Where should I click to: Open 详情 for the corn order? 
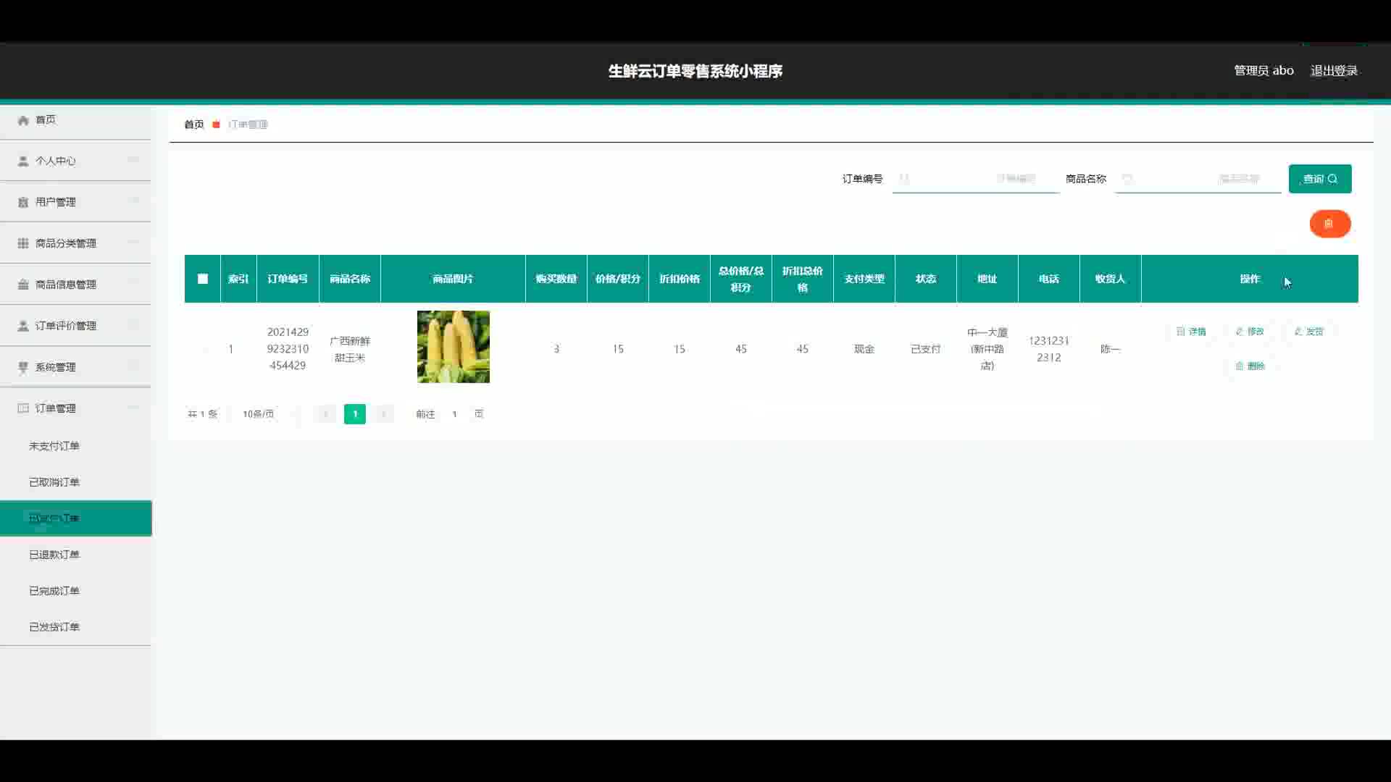[x=1191, y=332]
